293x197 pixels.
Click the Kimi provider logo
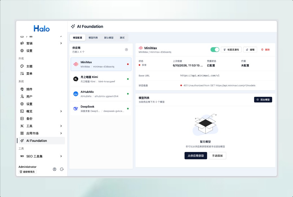pos(76,79)
